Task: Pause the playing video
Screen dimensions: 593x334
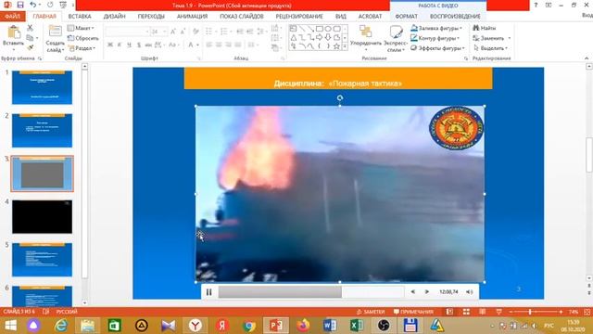Action: [208, 292]
